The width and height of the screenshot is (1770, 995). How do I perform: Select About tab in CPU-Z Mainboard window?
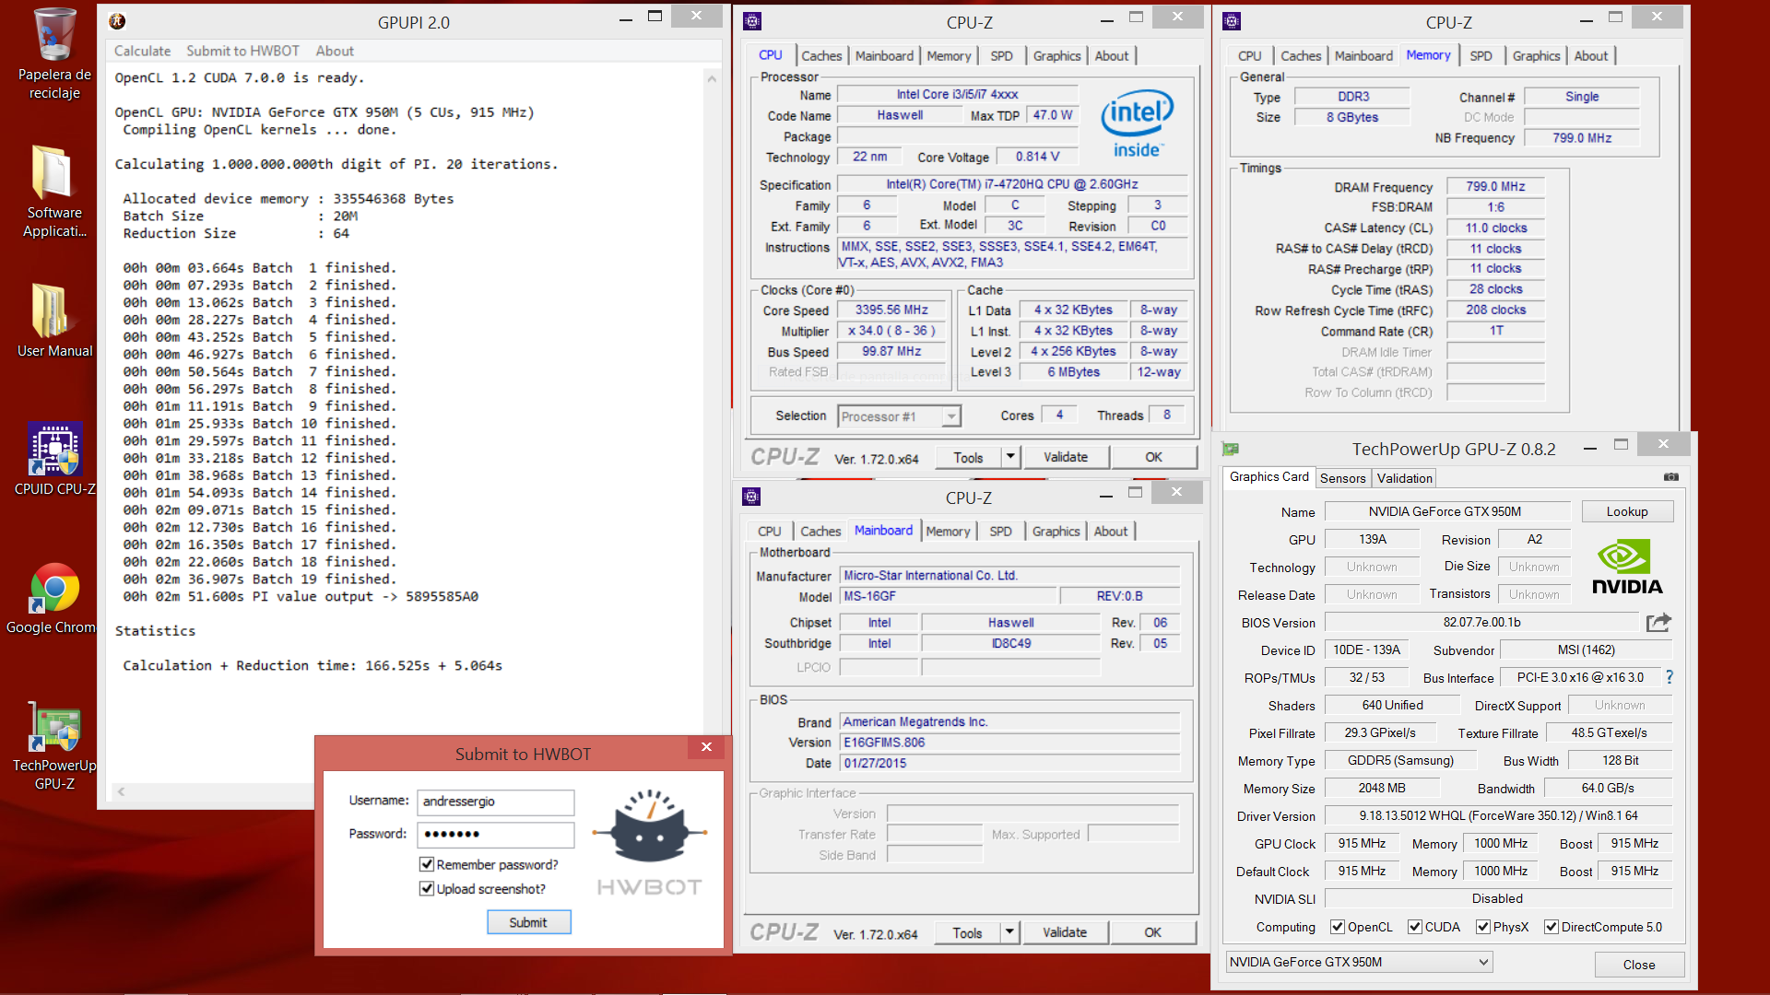[x=1110, y=531]
